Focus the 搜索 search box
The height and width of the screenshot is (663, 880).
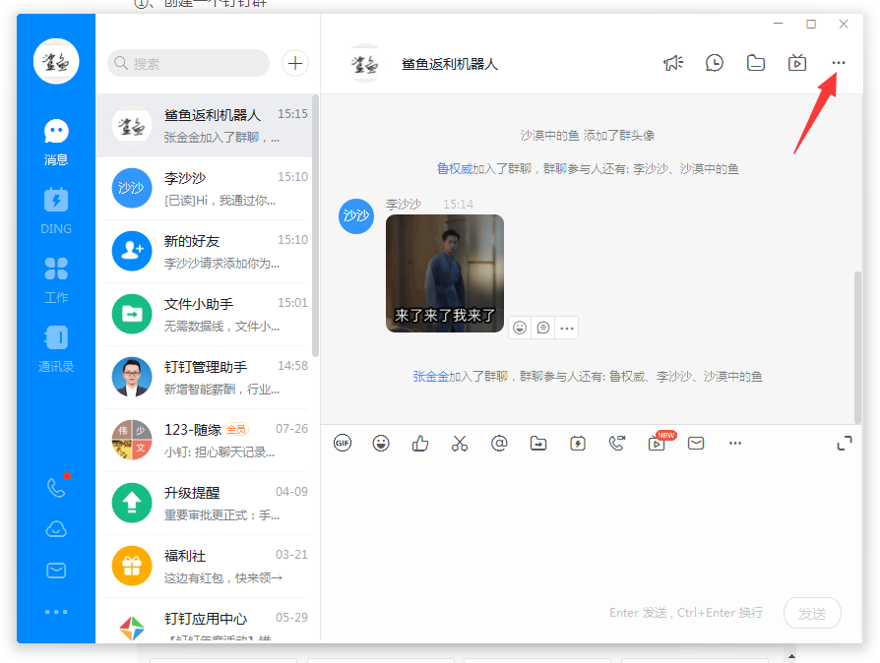pos(189,63)
